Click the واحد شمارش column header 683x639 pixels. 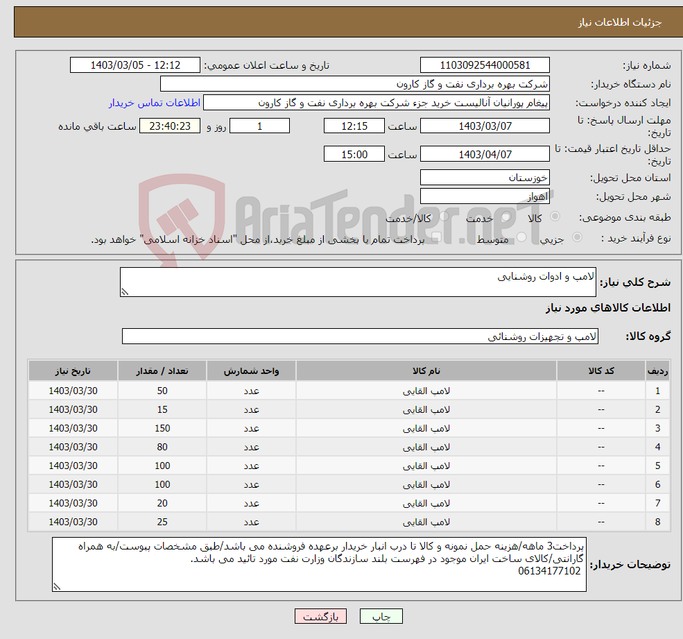[x=251, y=370]
